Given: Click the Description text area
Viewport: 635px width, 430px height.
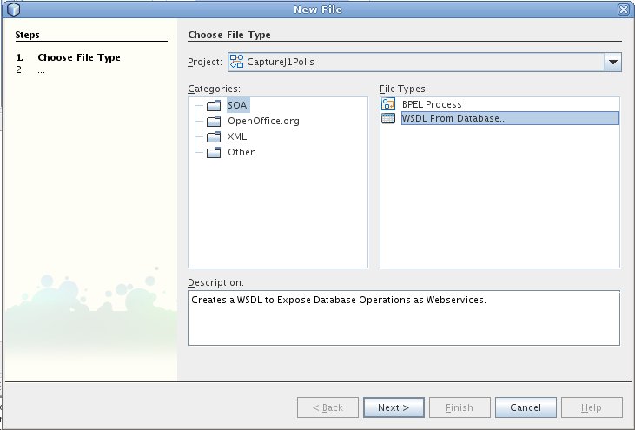Looking at the screenshot, I should 404,318.
